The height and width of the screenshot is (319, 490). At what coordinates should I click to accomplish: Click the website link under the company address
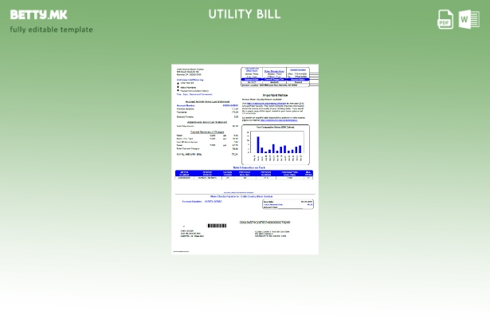tap(190, 79)
